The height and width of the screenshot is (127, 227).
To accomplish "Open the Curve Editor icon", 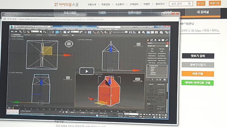I will (152, 32).
